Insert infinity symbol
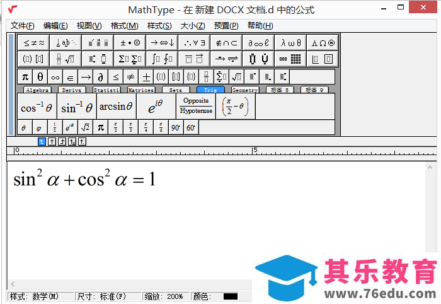This screenshot has width=441, height=304. [x=55, y=76]
